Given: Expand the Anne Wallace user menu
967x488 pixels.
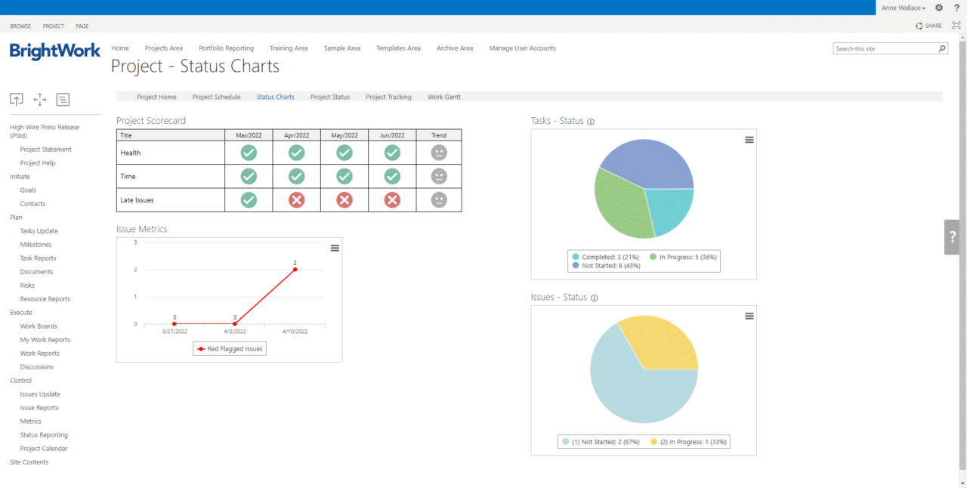Looking at the screenshot, I should pos(903,8).
